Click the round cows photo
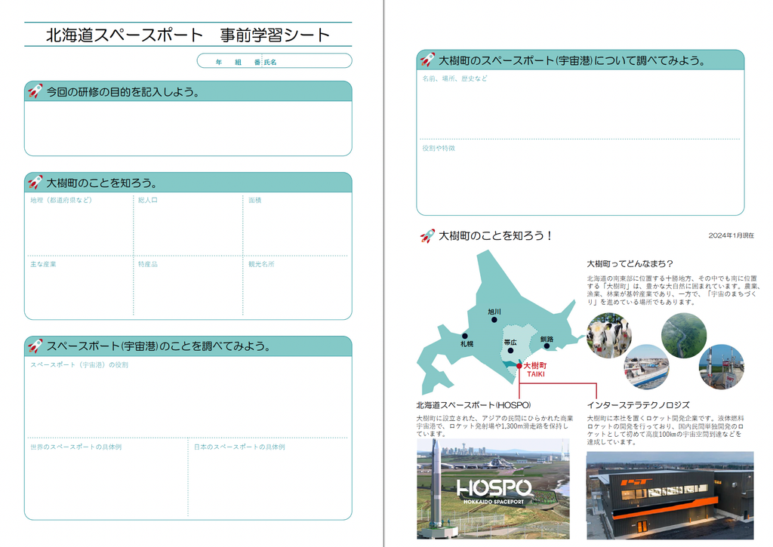Viewport: 773px width, 547px height. pyautogui.click(x=609, y=335)
